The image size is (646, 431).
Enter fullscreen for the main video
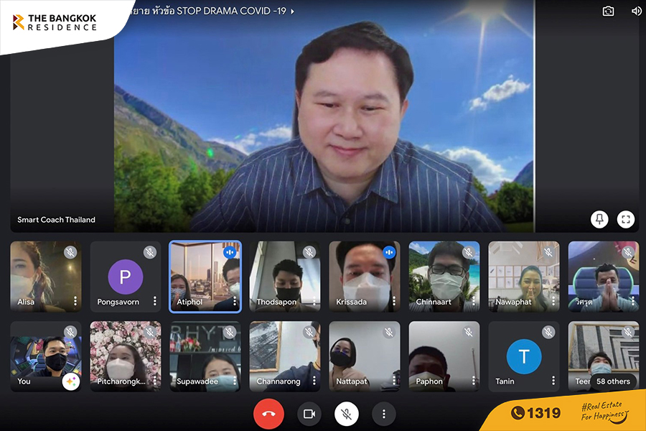pyautogui.click(x=625, y=220)
